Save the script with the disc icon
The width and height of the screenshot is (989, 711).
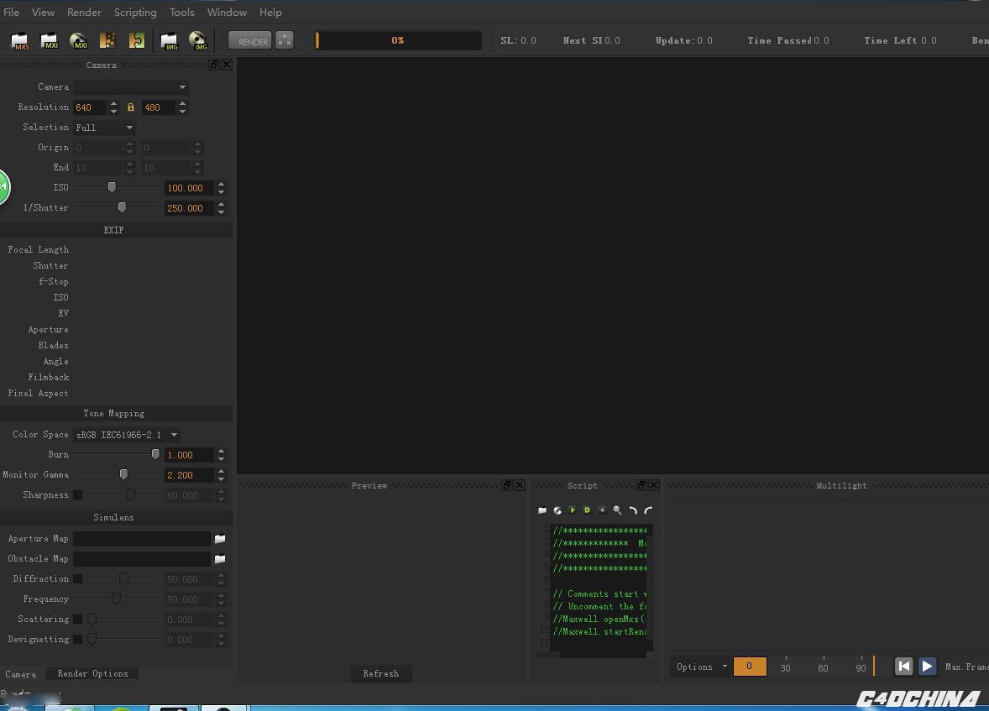tap(557, 510)
